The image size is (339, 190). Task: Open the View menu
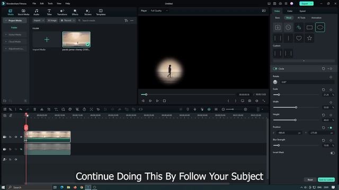(59, 4)
